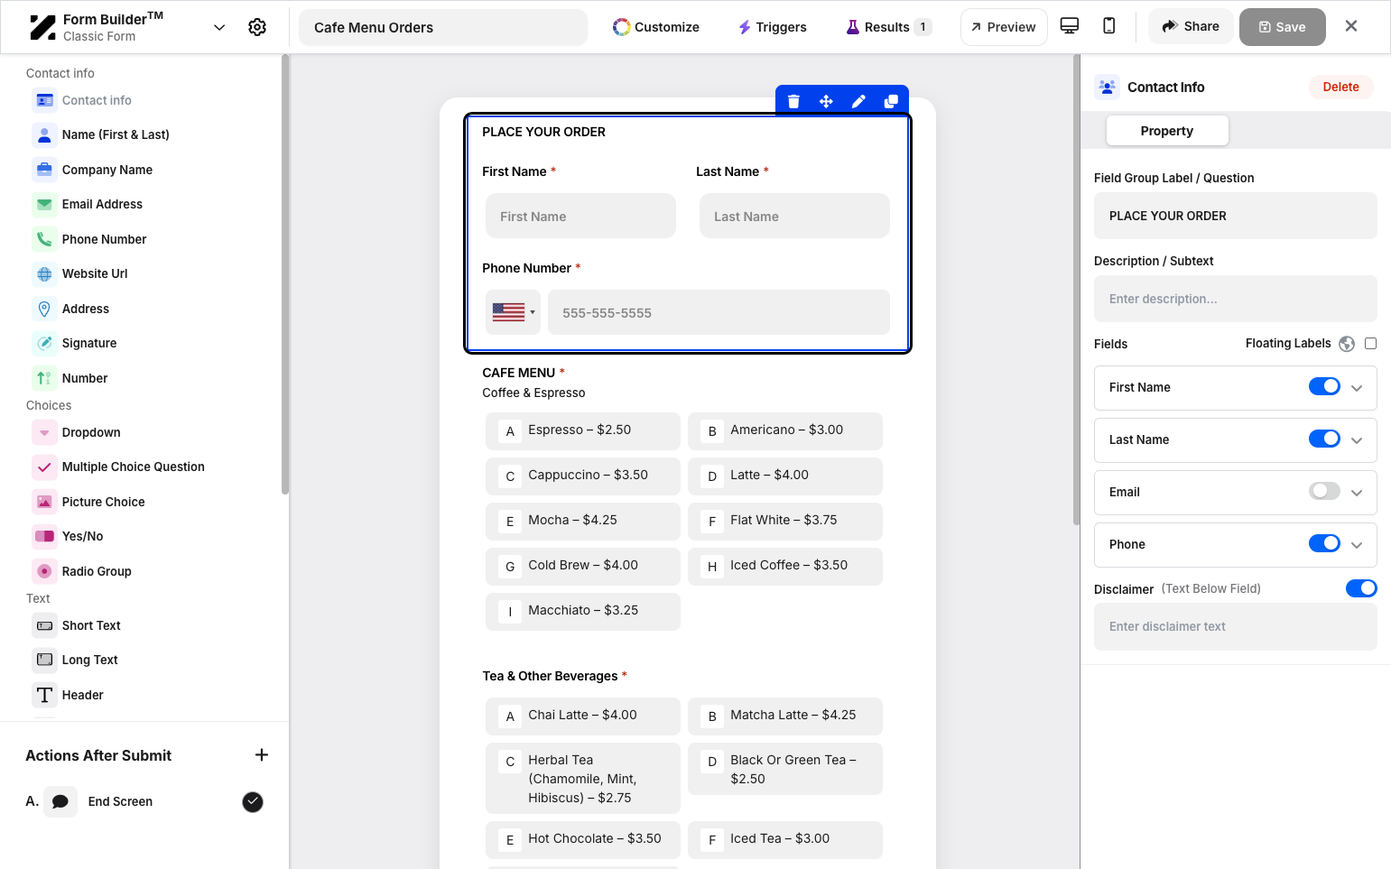The height and width of the screenshot is (869, 1391).
Task: Open the Triggers tab
Action: (x=773, y=27)
